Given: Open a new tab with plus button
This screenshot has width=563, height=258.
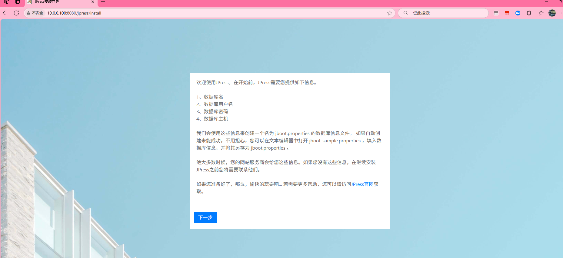Looking at the screenshot, I should tap(103, 2).
